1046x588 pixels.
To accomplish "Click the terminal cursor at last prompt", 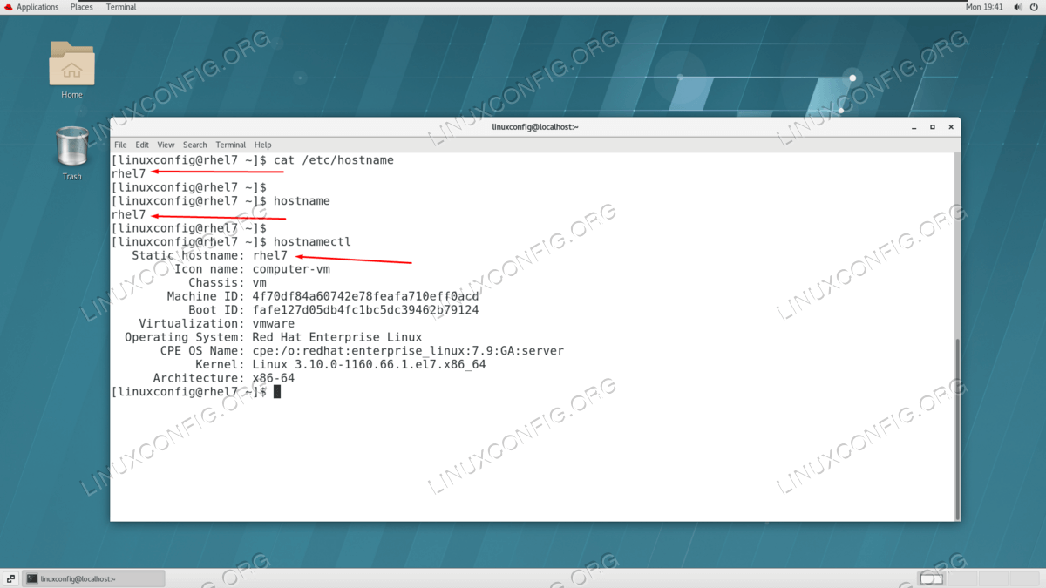I will click(277, 392).
